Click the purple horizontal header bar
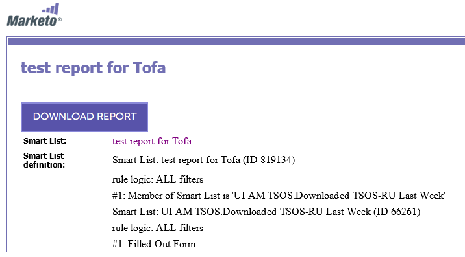 236,41
